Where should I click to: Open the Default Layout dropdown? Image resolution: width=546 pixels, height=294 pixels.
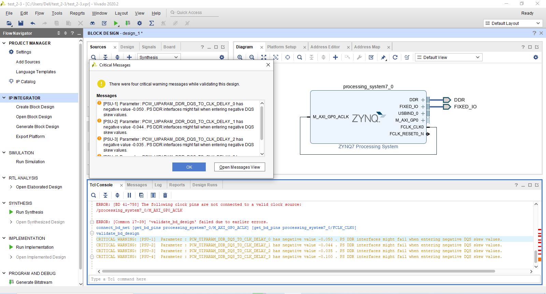click(x=513, y=23)
